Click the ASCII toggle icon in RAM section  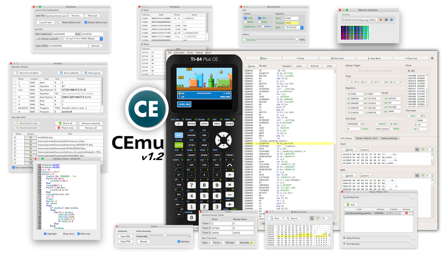[417, 176]
